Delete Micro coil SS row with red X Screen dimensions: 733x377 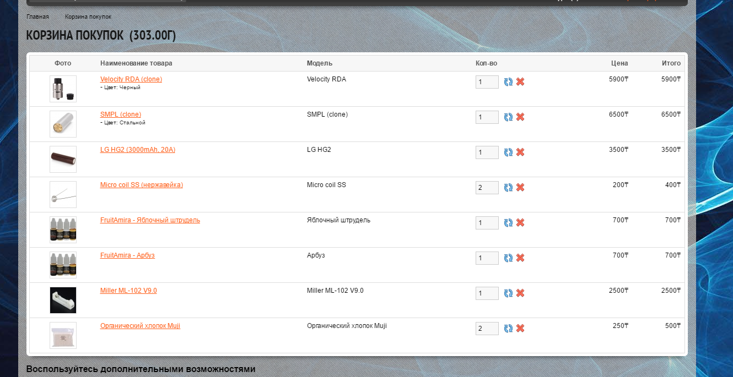pyautogui.click(x=520, y=187)
